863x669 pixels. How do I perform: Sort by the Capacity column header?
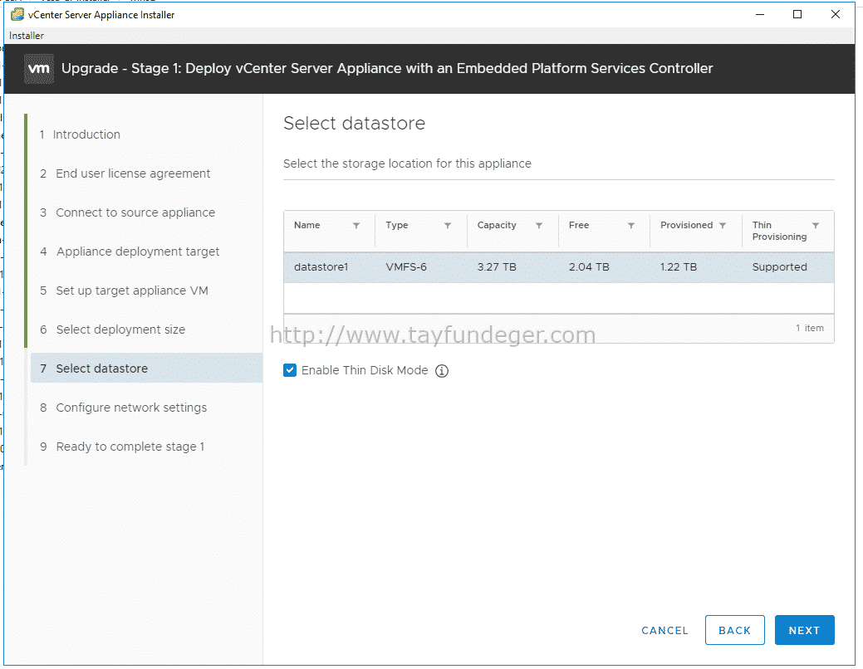(x=497, y=225)
